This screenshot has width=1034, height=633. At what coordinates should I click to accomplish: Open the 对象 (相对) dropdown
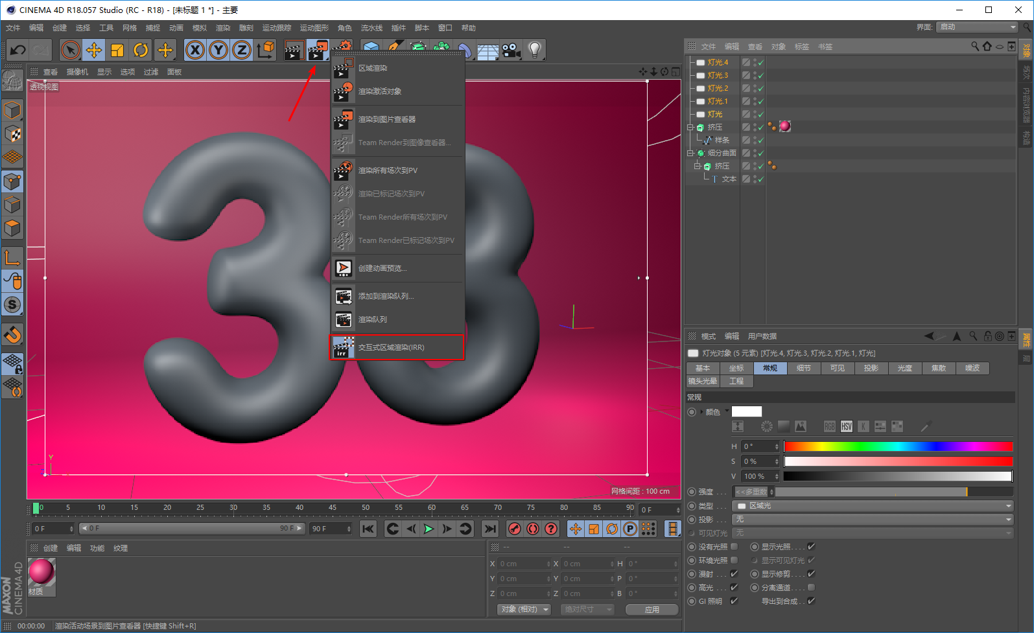[524, 609]
